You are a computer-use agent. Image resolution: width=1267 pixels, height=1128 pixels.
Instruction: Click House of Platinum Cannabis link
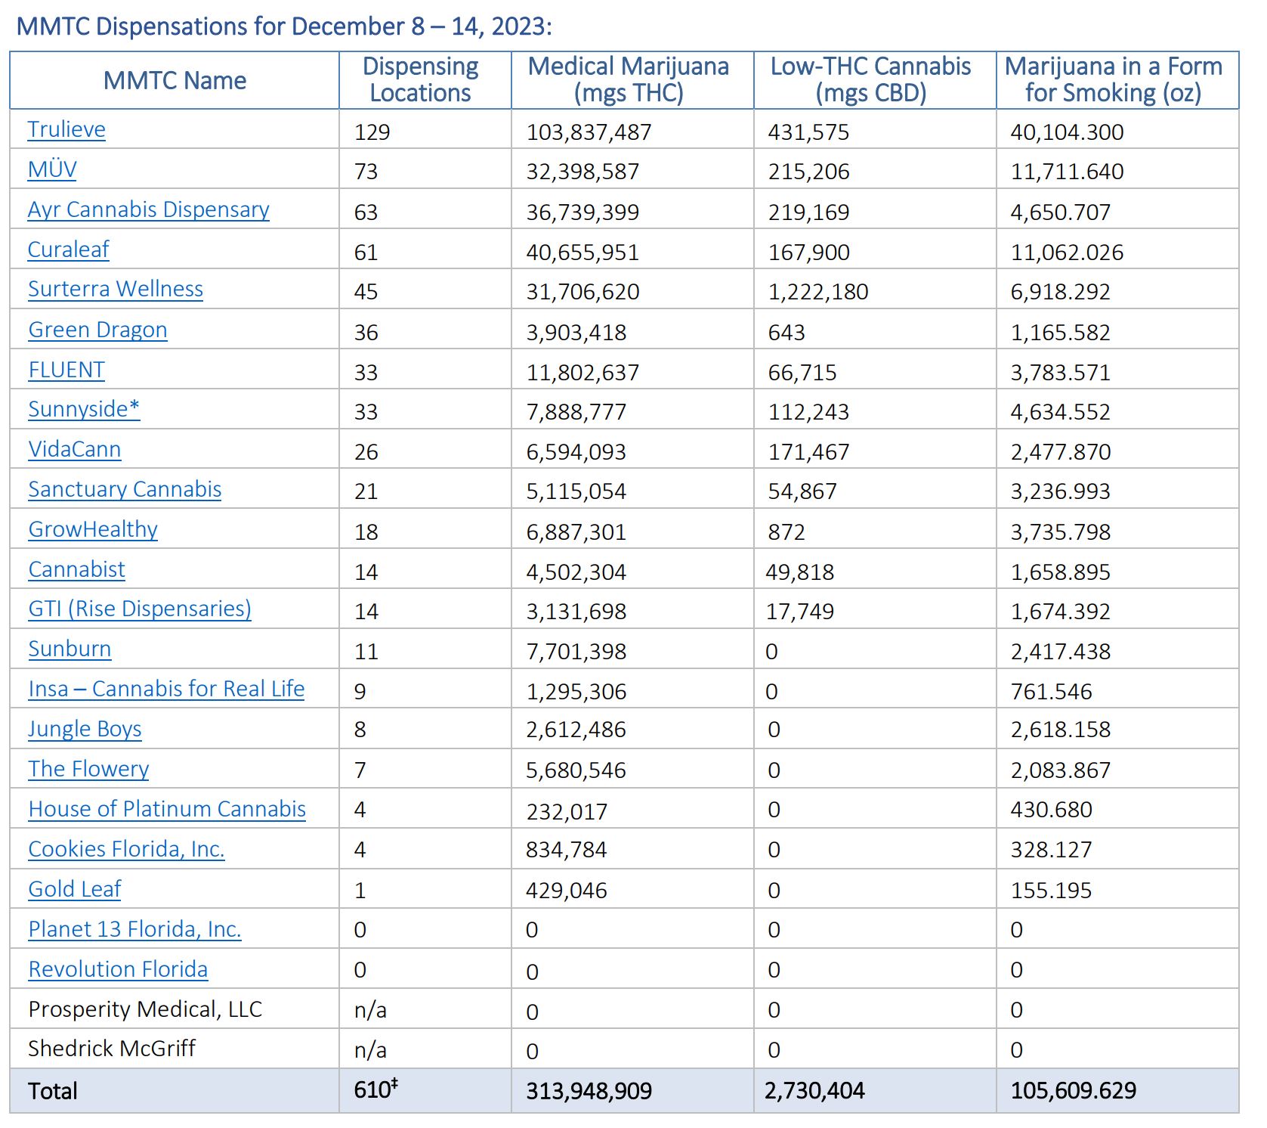[x=167, y=809]
